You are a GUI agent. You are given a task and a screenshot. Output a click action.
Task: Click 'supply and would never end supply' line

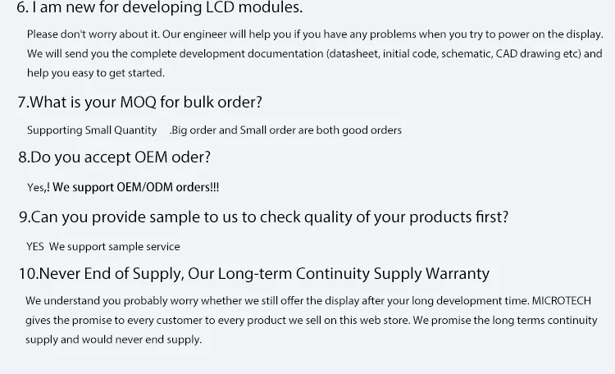(x=113, y=339)
